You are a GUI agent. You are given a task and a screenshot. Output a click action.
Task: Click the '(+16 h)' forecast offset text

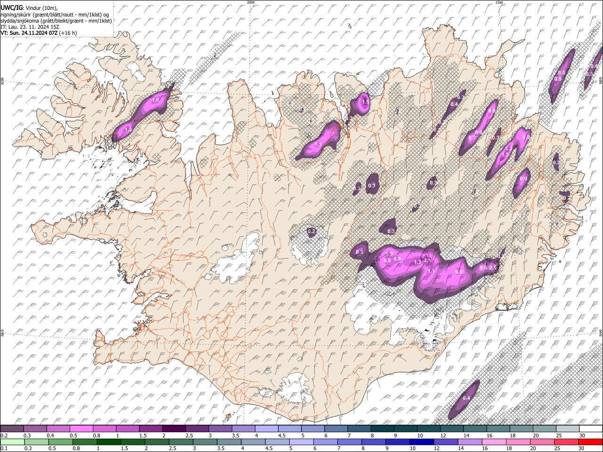click(68, 33)
